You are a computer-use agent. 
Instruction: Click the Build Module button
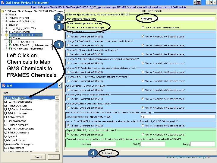coord(108,153)
